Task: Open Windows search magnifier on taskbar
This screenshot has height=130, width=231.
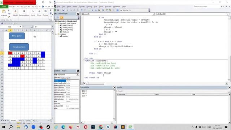Action: click(x=11, y=127)
